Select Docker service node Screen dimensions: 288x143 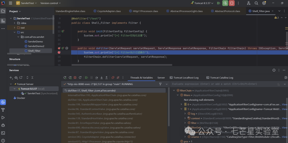21,98
